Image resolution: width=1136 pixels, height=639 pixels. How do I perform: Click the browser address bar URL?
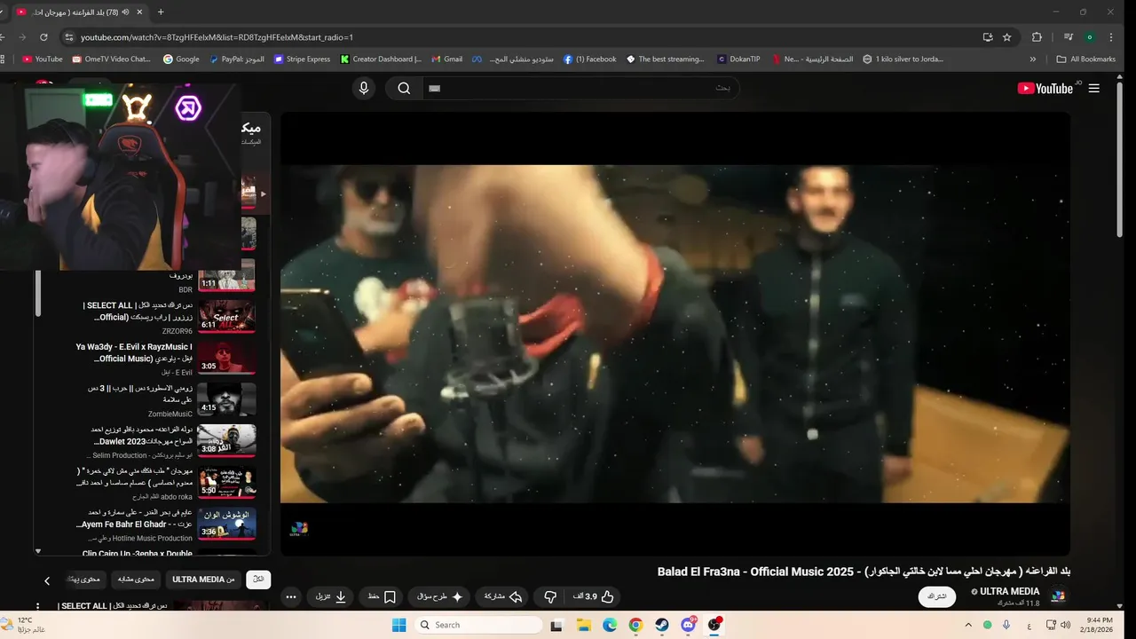coord(217,37)
